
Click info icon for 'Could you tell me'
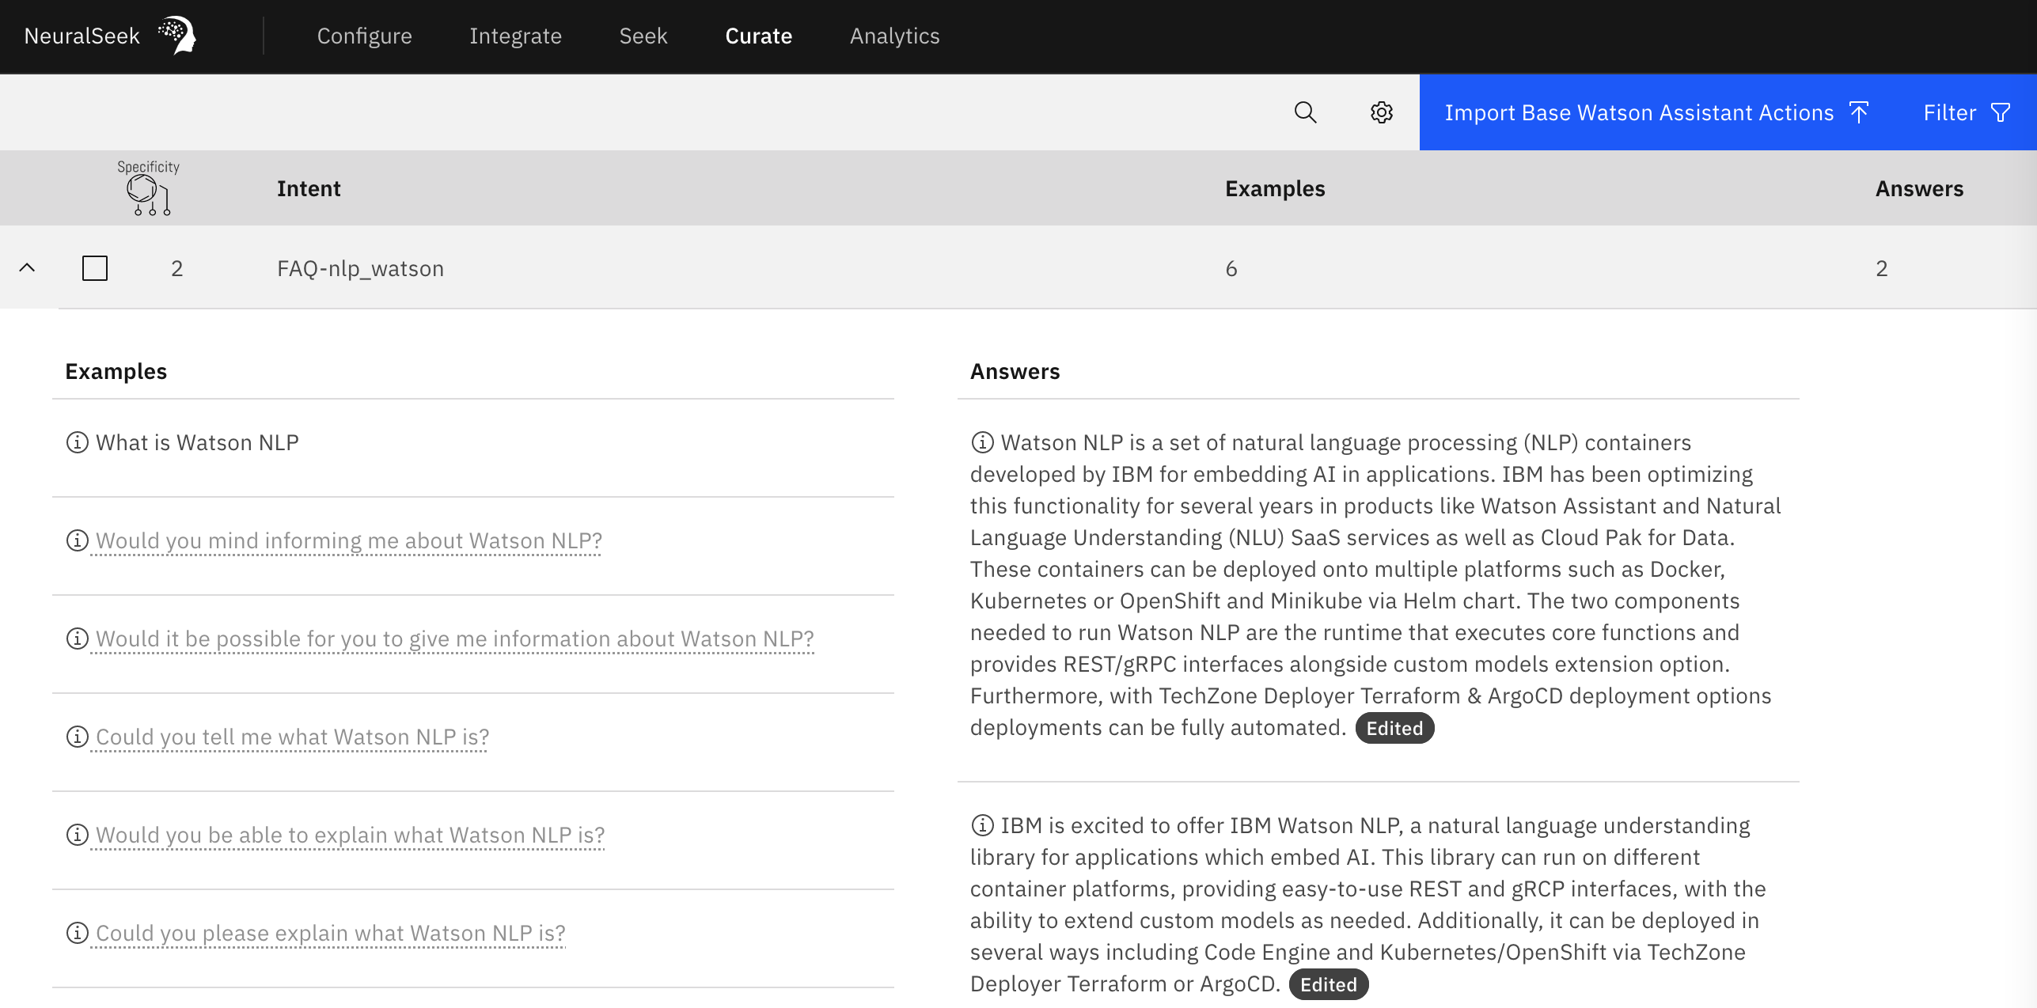click(77, 737)
